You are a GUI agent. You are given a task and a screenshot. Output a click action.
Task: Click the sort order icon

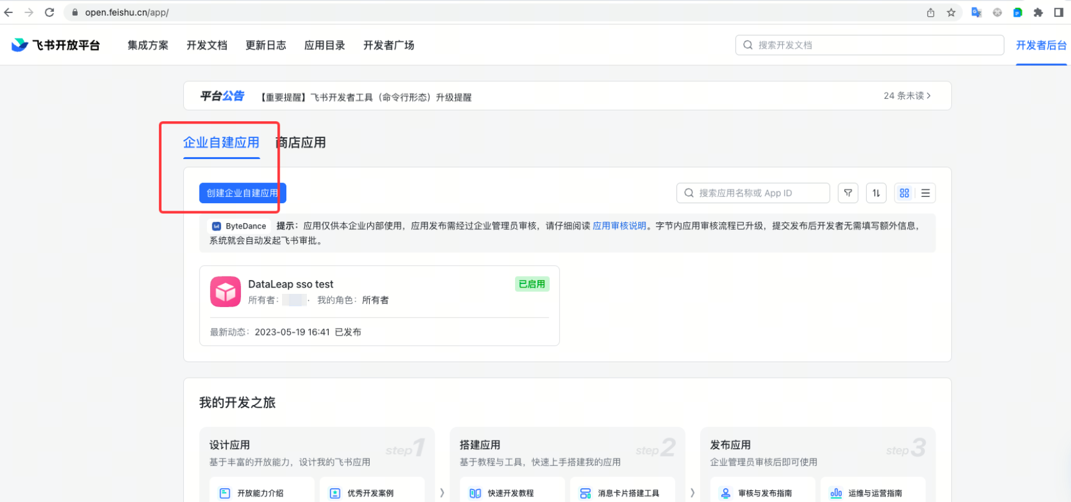coord(875,193)
